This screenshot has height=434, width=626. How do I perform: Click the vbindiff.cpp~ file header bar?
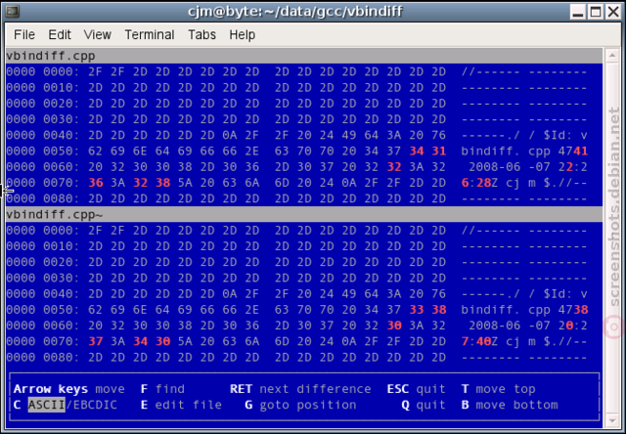pyautogui.click(x=304, y=215)
